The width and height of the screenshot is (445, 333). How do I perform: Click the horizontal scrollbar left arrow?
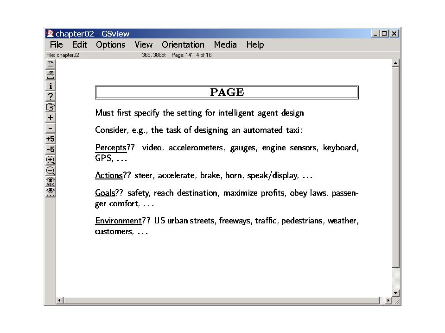coord(60,301)
